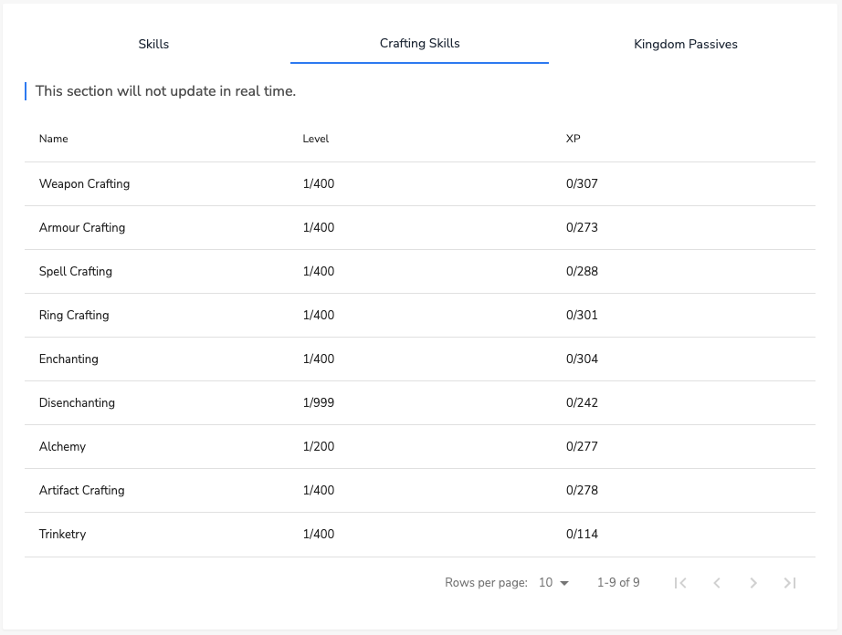Click the Trinketry XP value 0/114
The image size is (842, 635).
582,534
